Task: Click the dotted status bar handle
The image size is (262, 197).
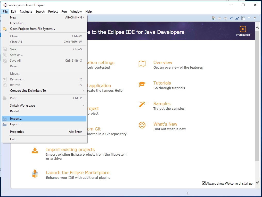Action: click(188, 193)
